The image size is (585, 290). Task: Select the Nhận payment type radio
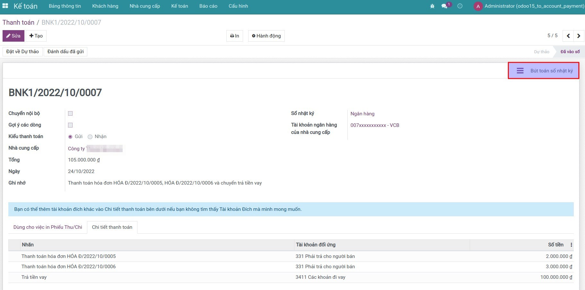coord(90,137)
